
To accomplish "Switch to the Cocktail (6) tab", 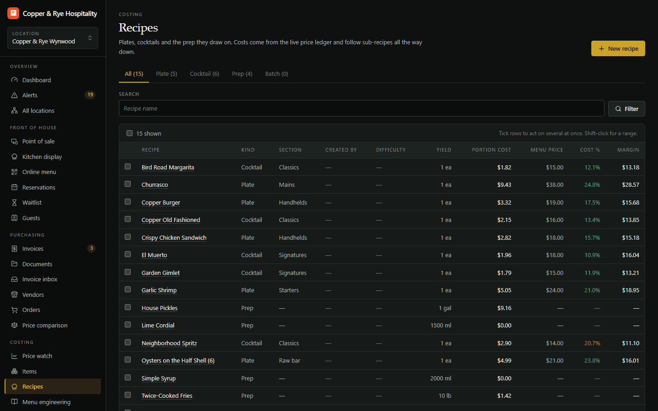I will 204,74.
